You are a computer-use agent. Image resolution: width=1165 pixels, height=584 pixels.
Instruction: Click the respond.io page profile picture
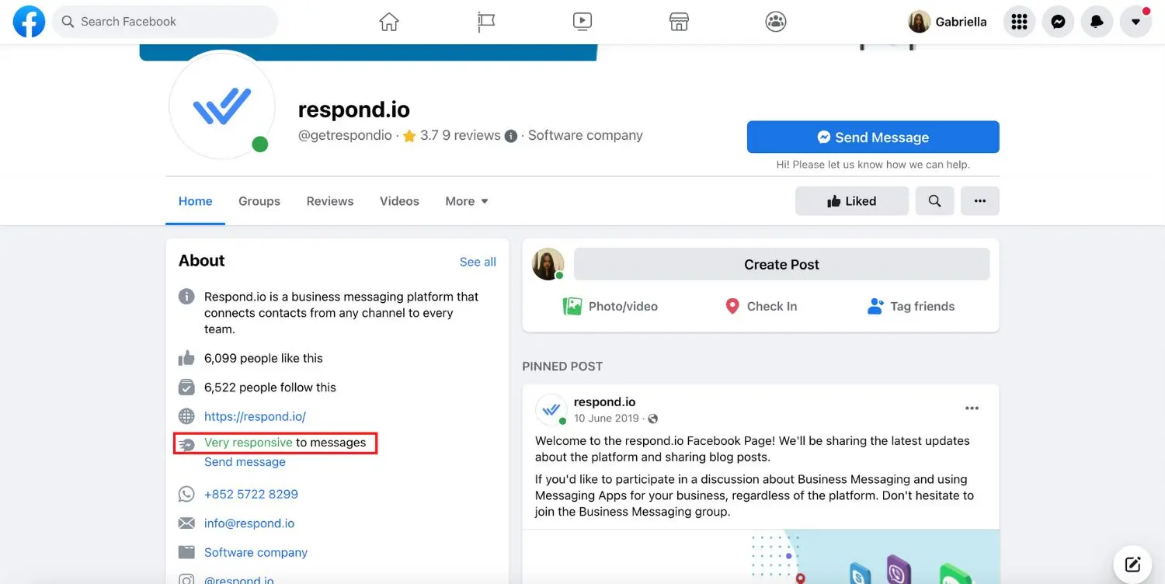coord(222,105)
